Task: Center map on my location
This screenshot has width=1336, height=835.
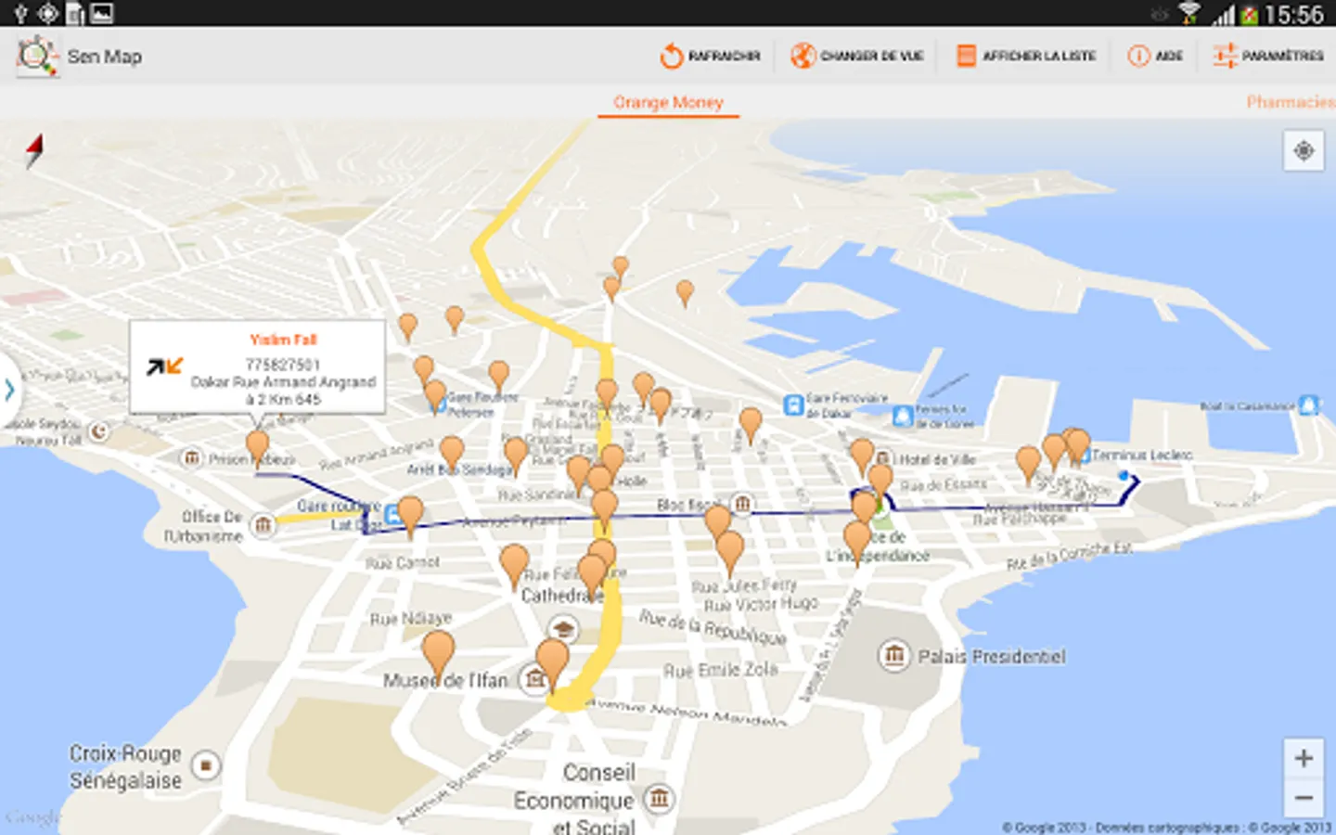Action: pyautogui.click(x=1304, y=150)
